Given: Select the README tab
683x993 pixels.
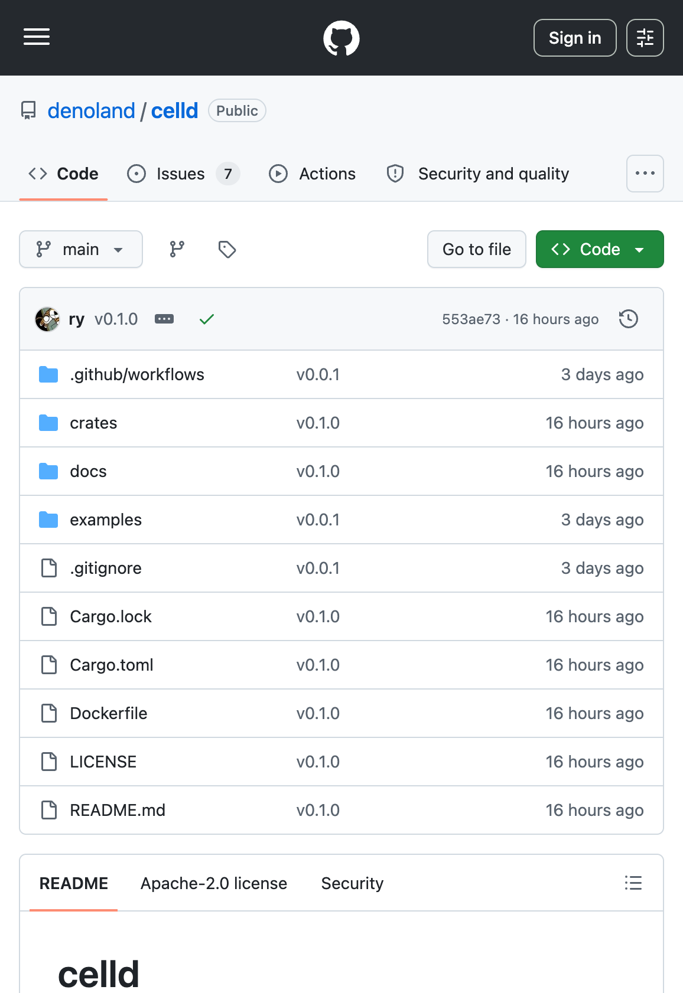Looking at the screenshot, I should [x=74, y=883].
